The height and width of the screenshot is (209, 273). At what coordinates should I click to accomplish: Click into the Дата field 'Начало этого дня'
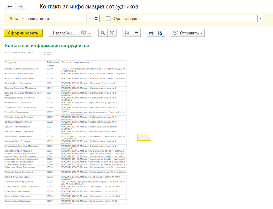point(54,19)
